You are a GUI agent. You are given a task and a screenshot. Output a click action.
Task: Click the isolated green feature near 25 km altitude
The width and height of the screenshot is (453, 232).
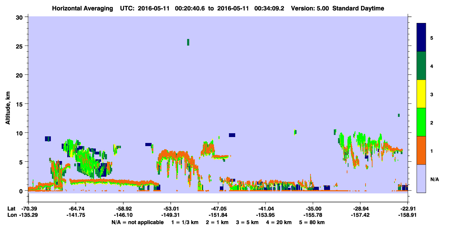(x=188, y=42)
